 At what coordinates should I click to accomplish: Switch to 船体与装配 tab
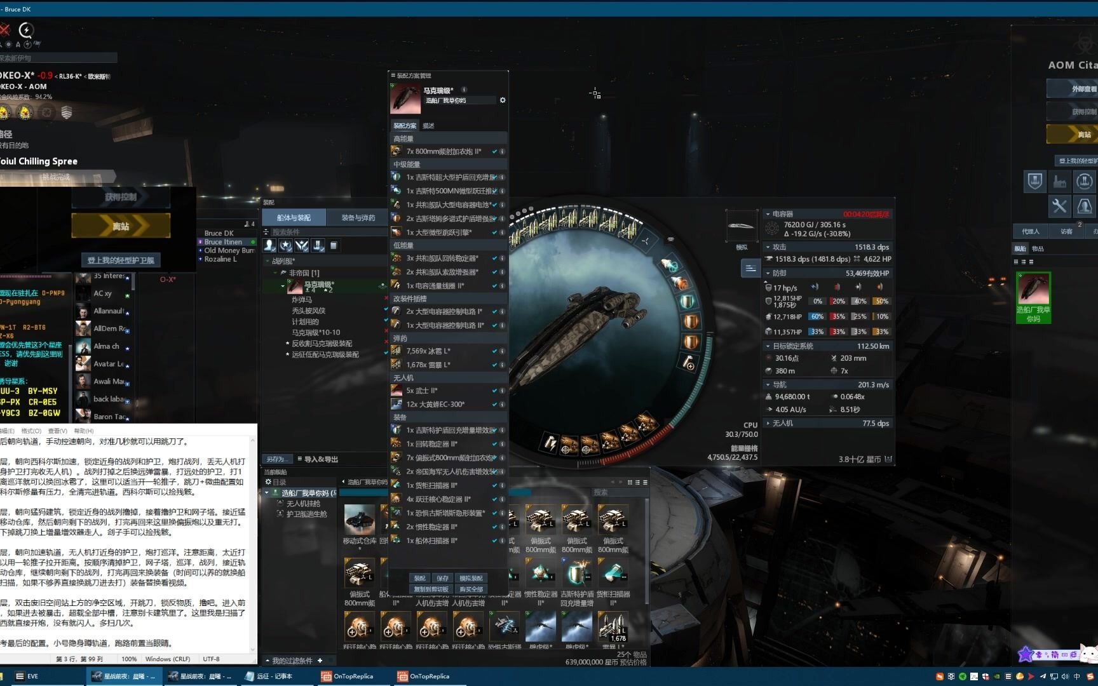point(294,218)
